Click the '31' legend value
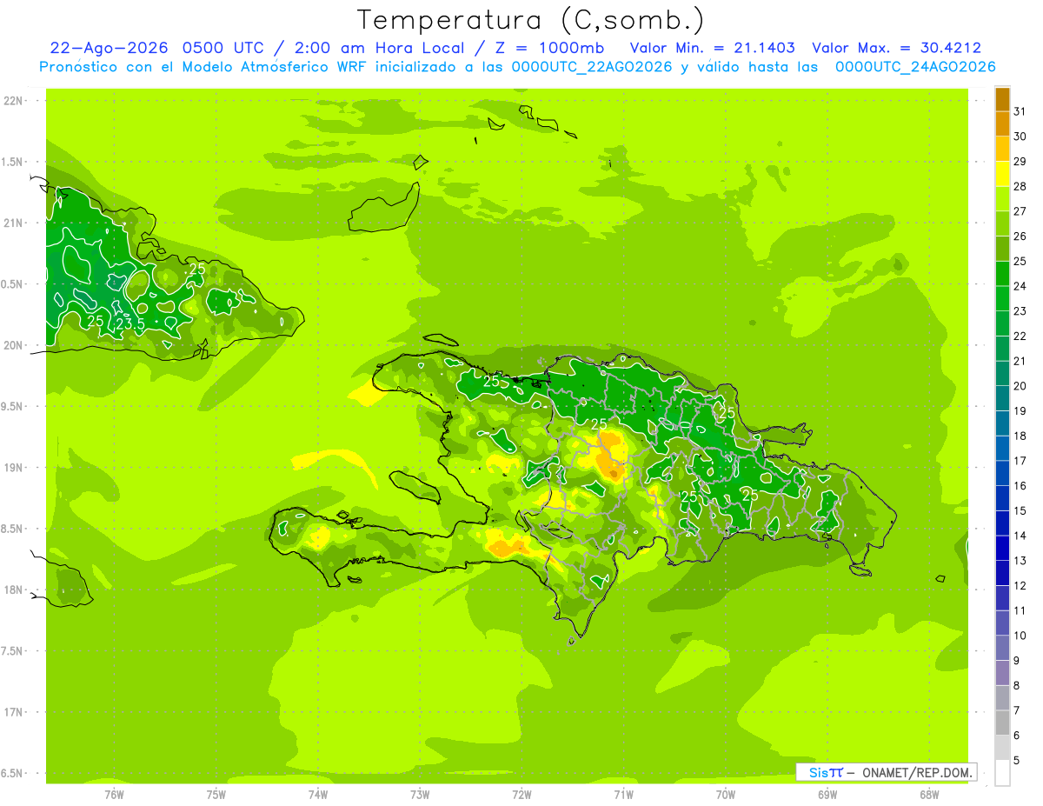Image resolution: width=1043 pixels, height=806 pixels. pyautogui.click(x=1020, y=111)
